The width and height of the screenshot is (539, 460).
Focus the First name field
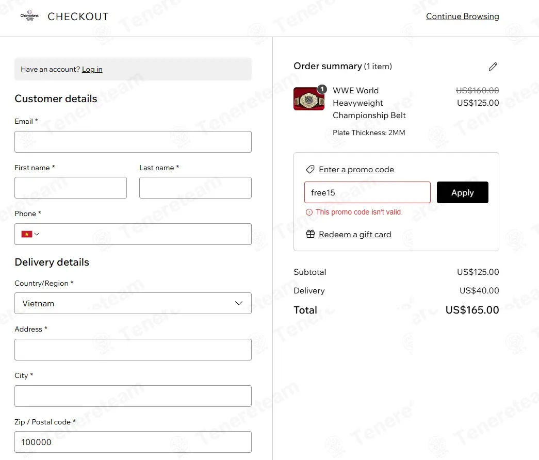71,188
